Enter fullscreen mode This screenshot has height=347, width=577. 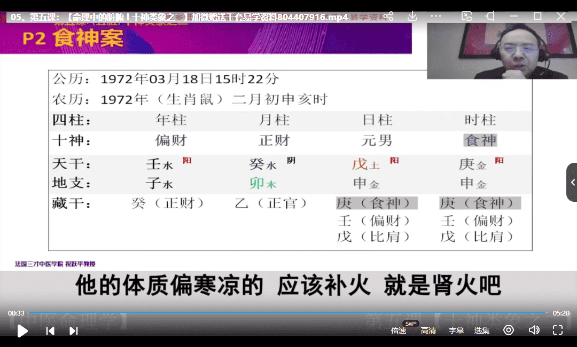point(557,330)
